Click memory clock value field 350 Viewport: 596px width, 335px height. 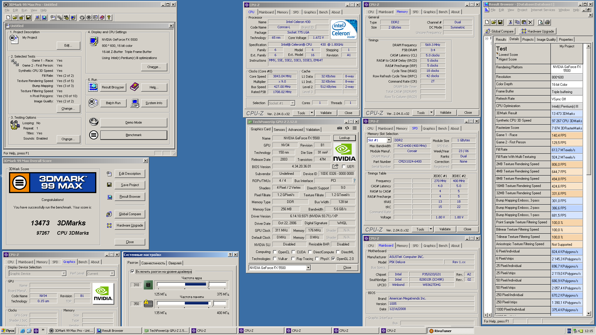click(136, 304)
